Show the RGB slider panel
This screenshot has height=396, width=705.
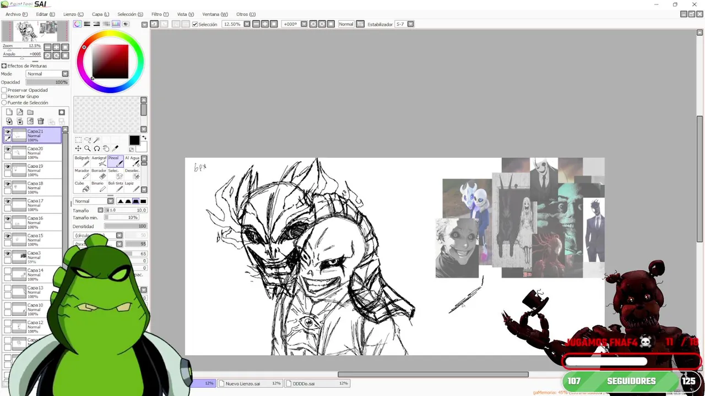click(x=87, y=24)
